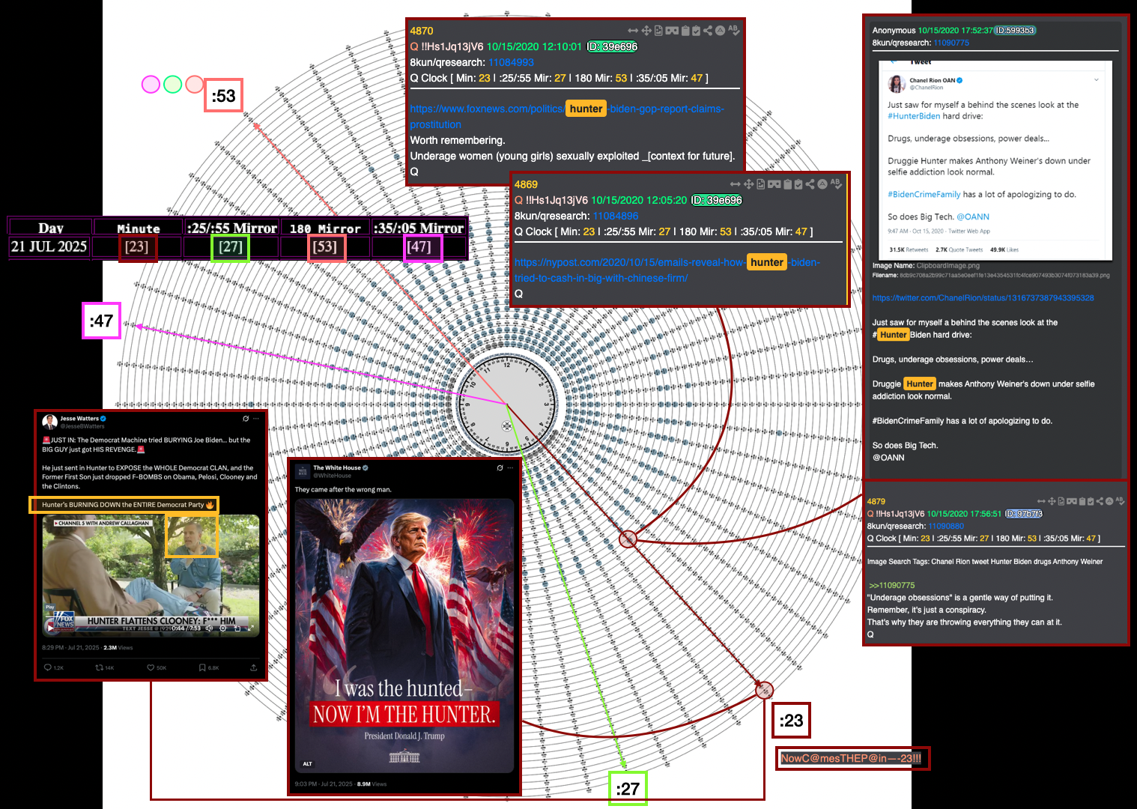Play the Hunter Flattens Clooney video
1137x809 pixels.
coord(50,628)
